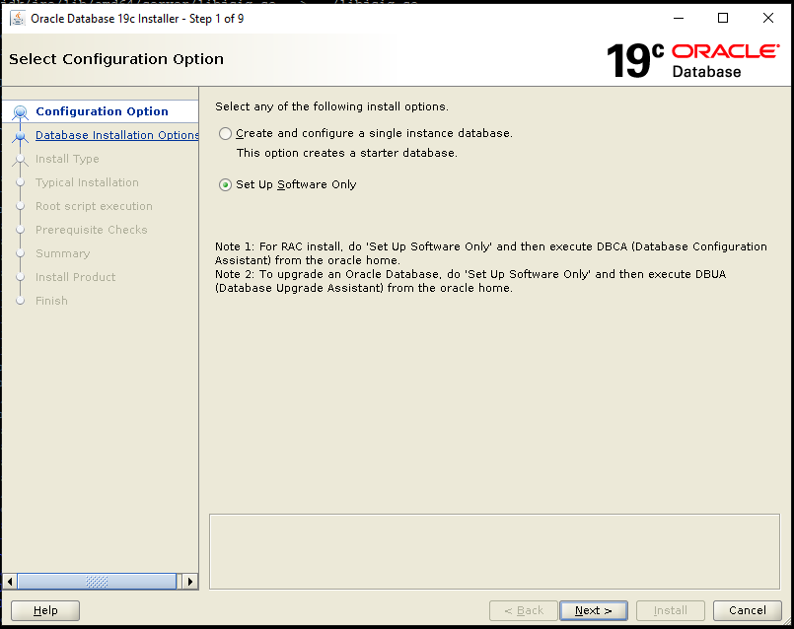
Task: Click the empty message area at bottom
Action: pos(494,551)
